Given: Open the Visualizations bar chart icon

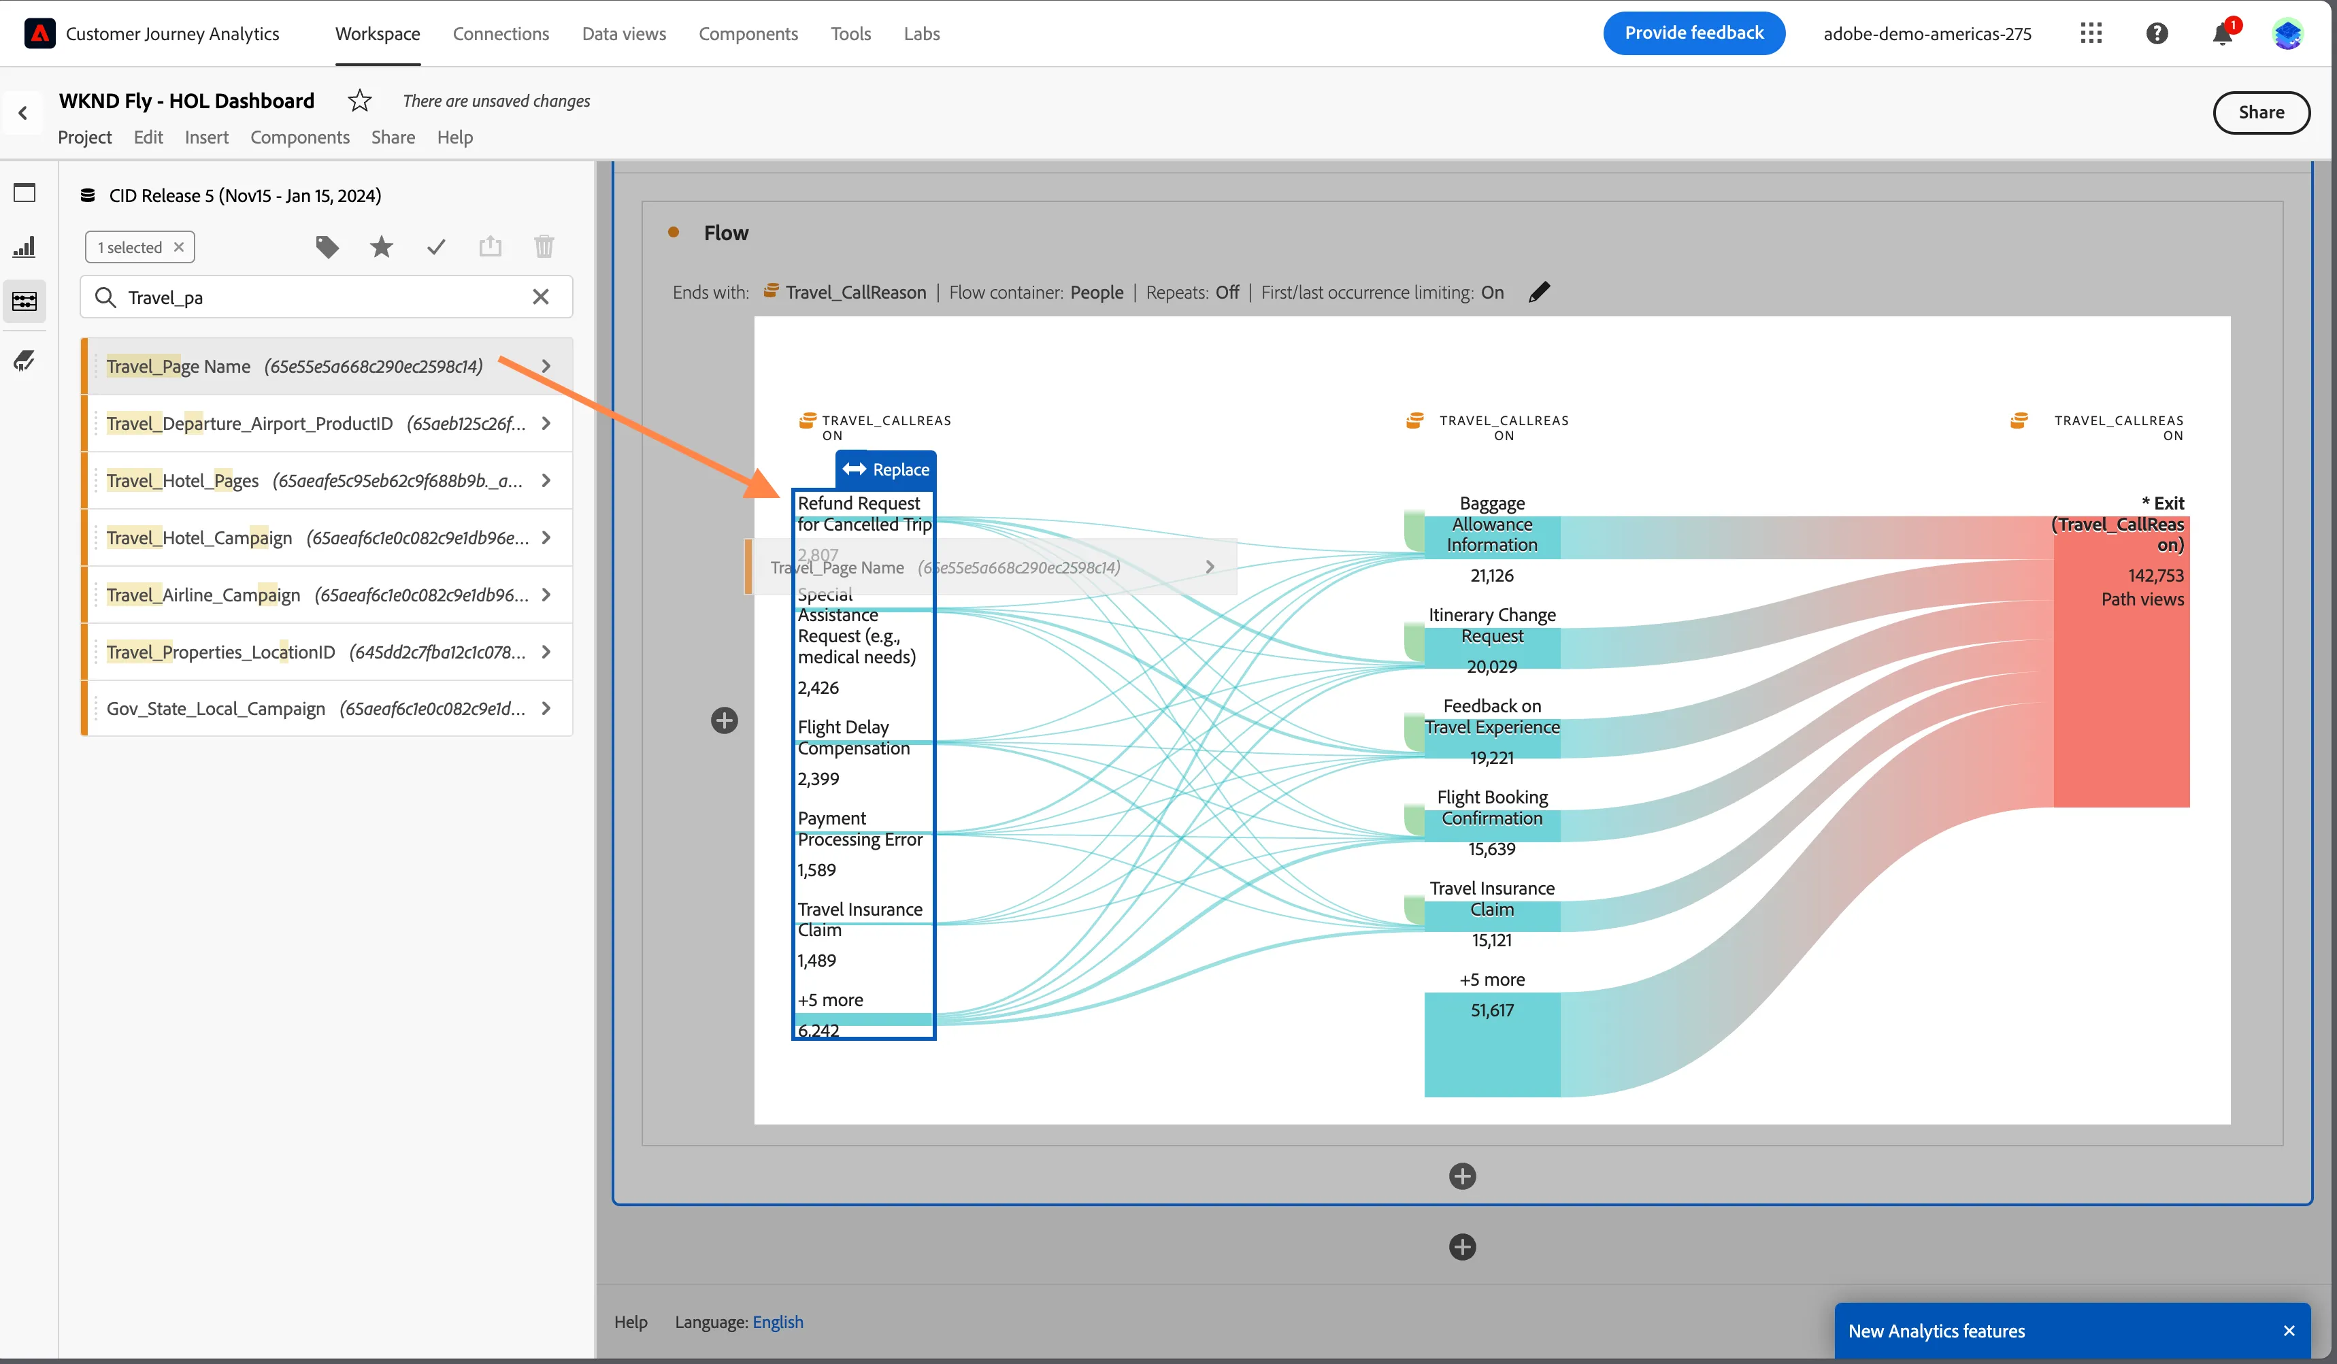Looking at the screenshot, I should pos(25,247).
